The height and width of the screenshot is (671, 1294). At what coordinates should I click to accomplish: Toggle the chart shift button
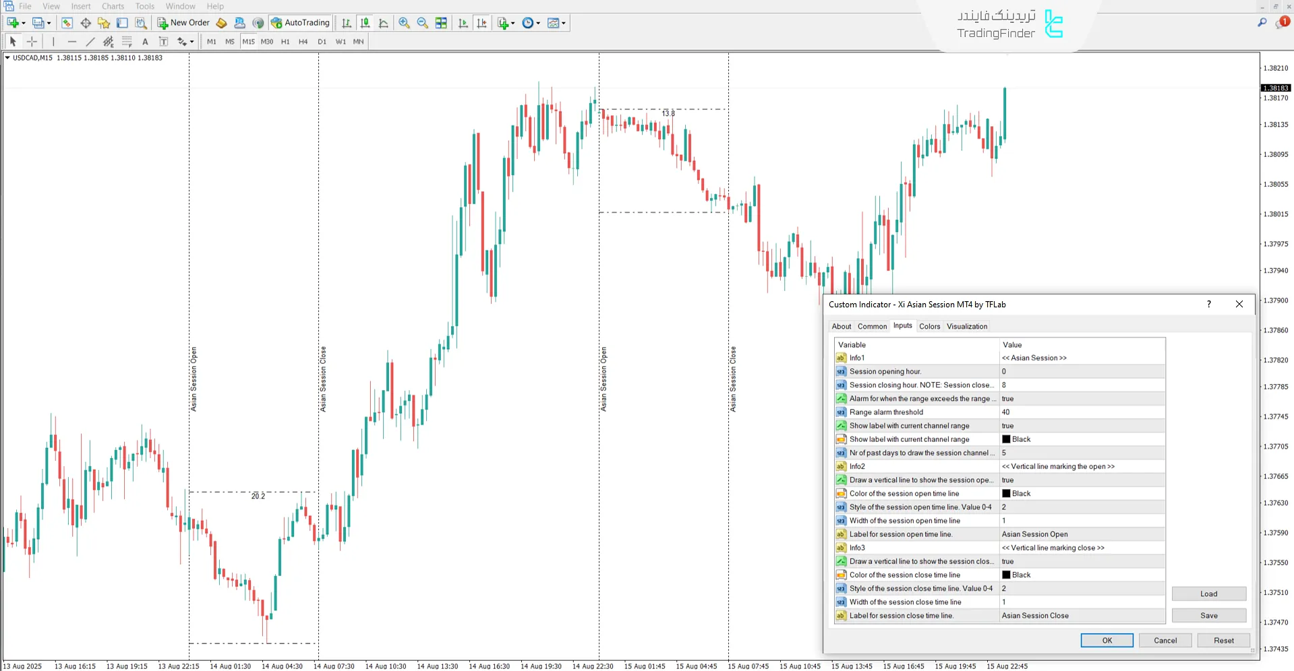pyautogui.click(x=481, y=23)
